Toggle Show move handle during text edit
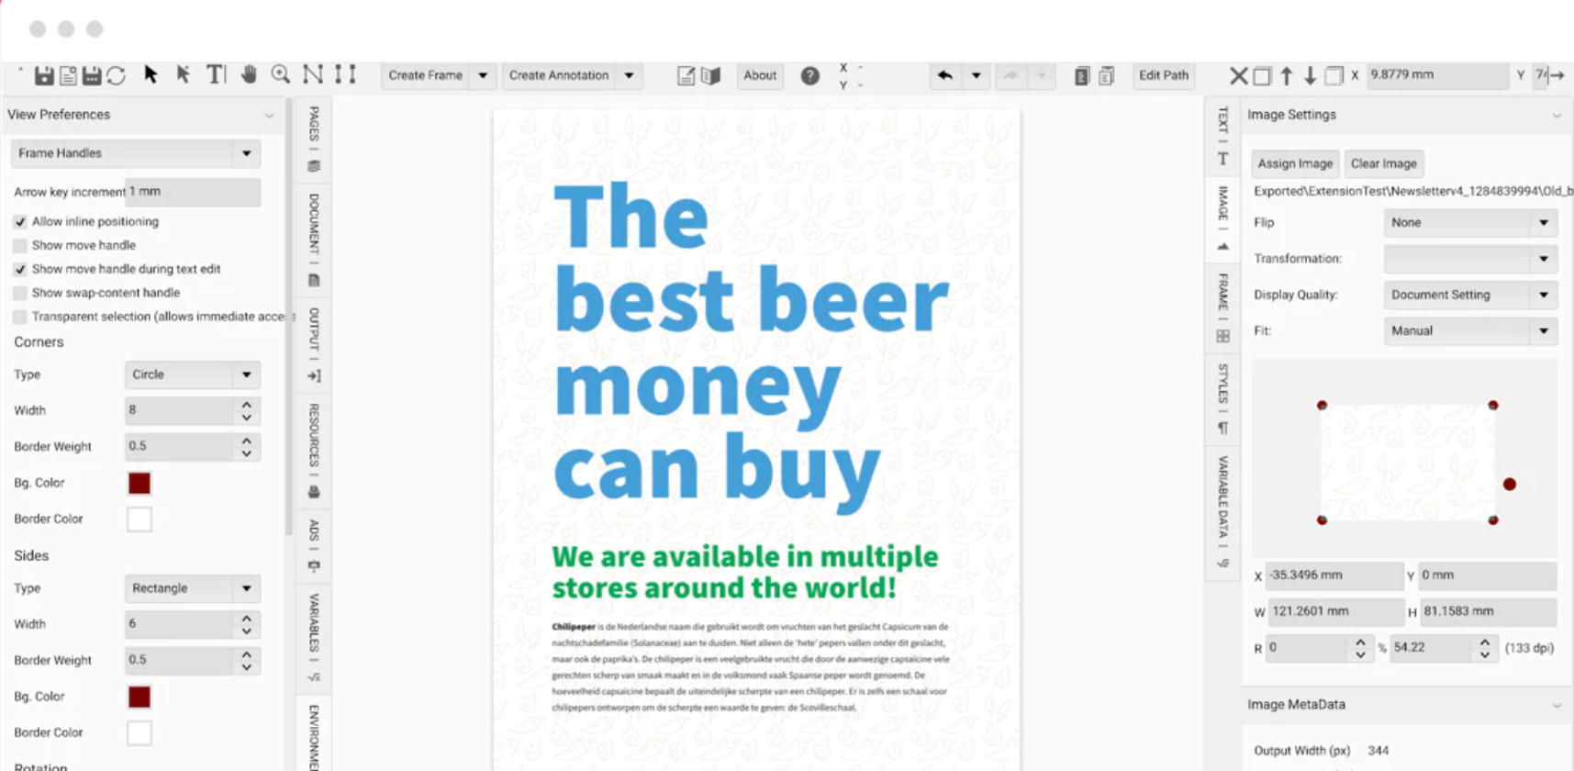 (20, 269)
